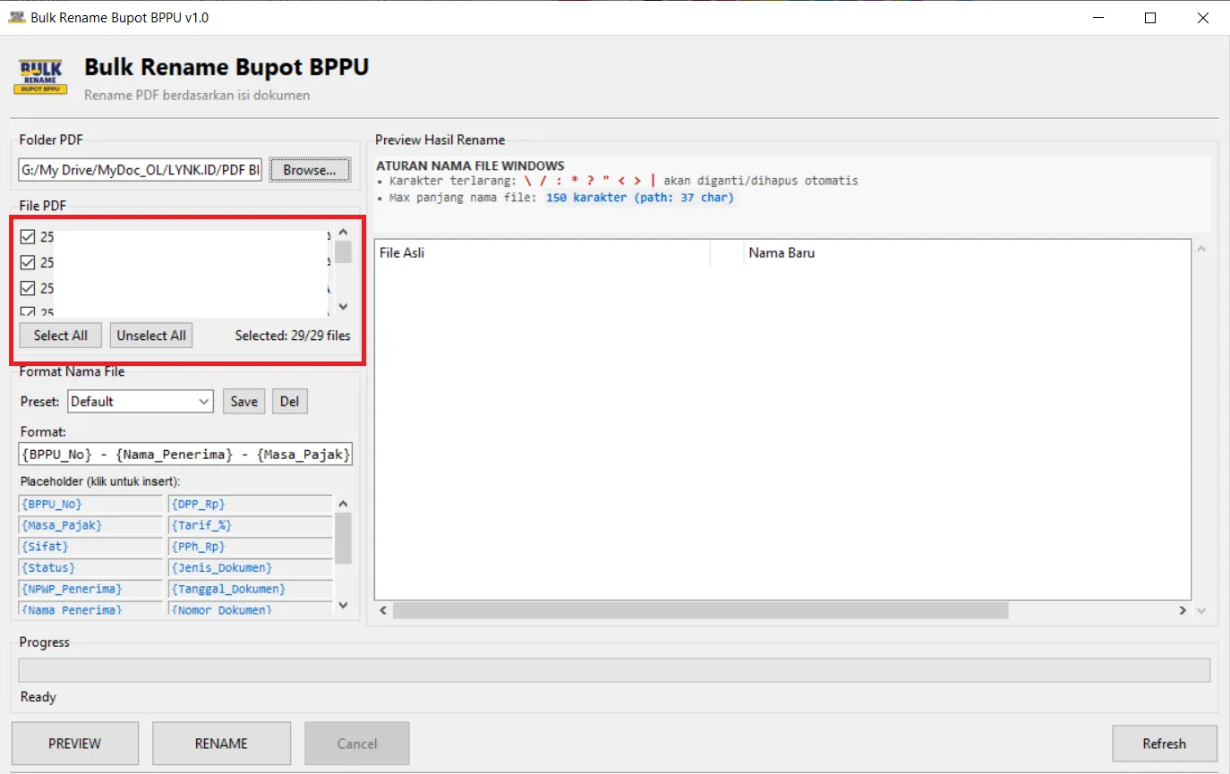This screenshot has height=774, width=1230.
Task: Click the PREVIEW button
Action: 75,744
